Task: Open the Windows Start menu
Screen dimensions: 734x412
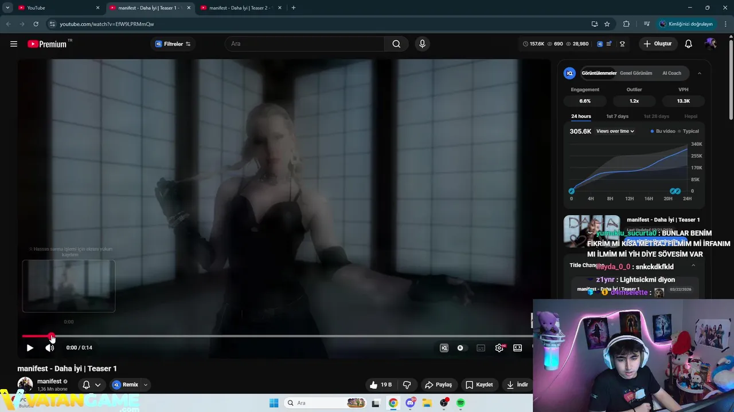Action: coord(274,403)
